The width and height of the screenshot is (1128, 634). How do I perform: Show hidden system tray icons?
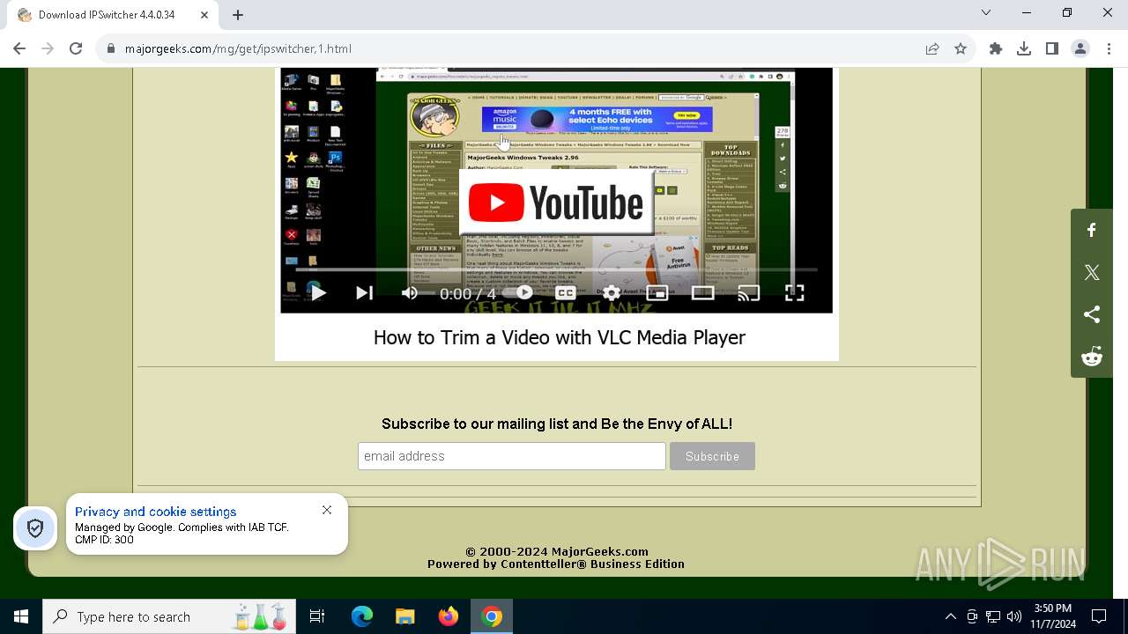[951, 616]
